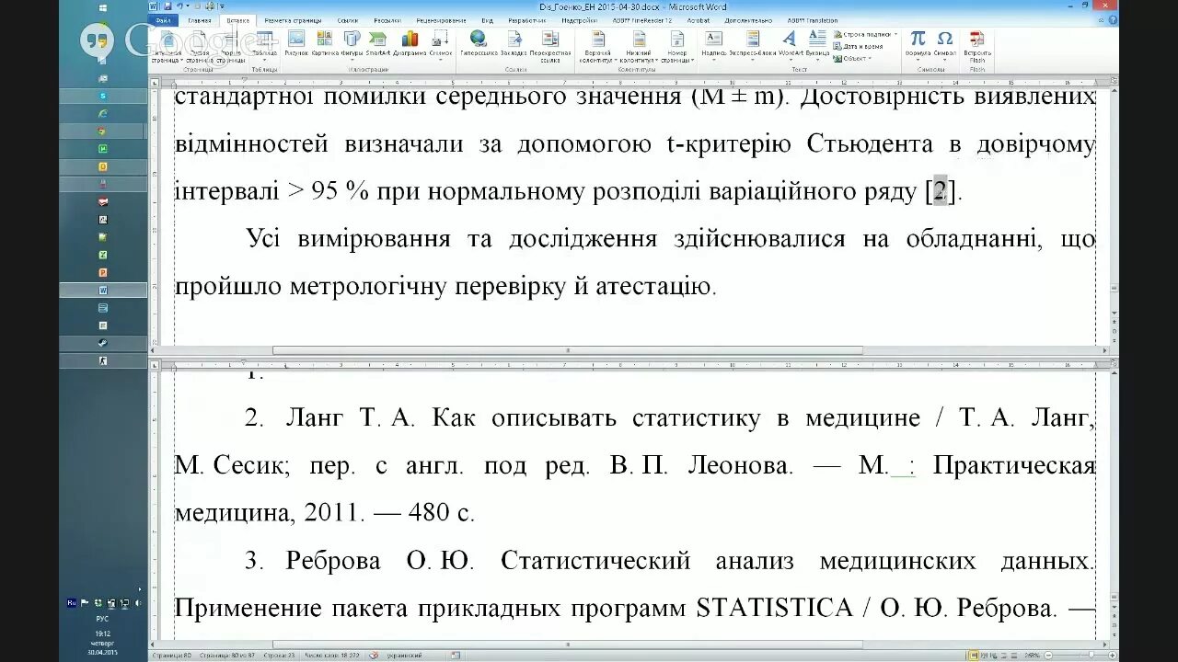Add a drop cap with Буквица
1178x662 pixels.
tap(817, 46)
